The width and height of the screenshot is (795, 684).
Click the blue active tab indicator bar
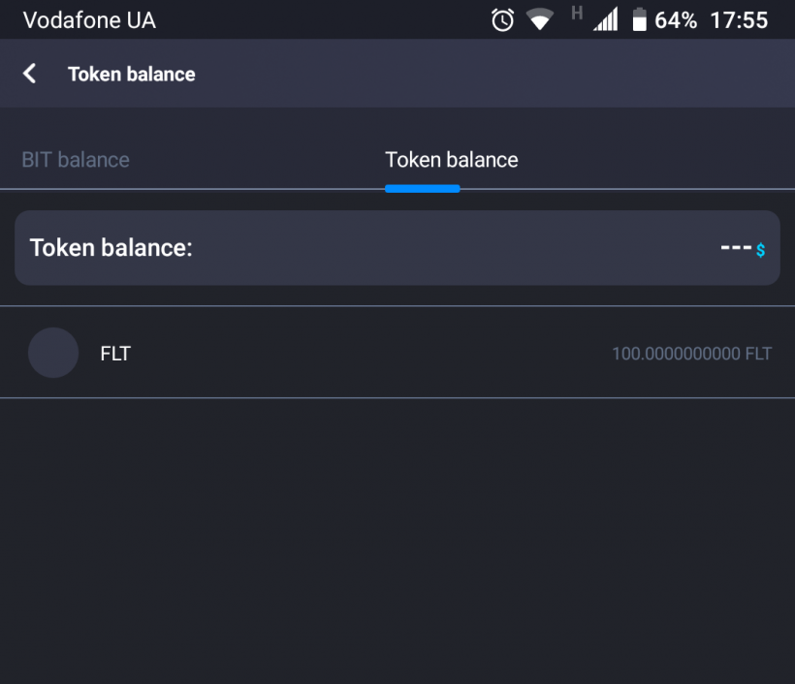(422, 188)
